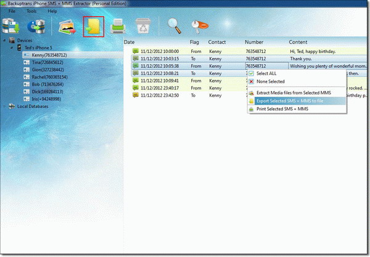370x257 pixels.
Task: Click the red X icon beside None Selected
Action: (252, 81)
